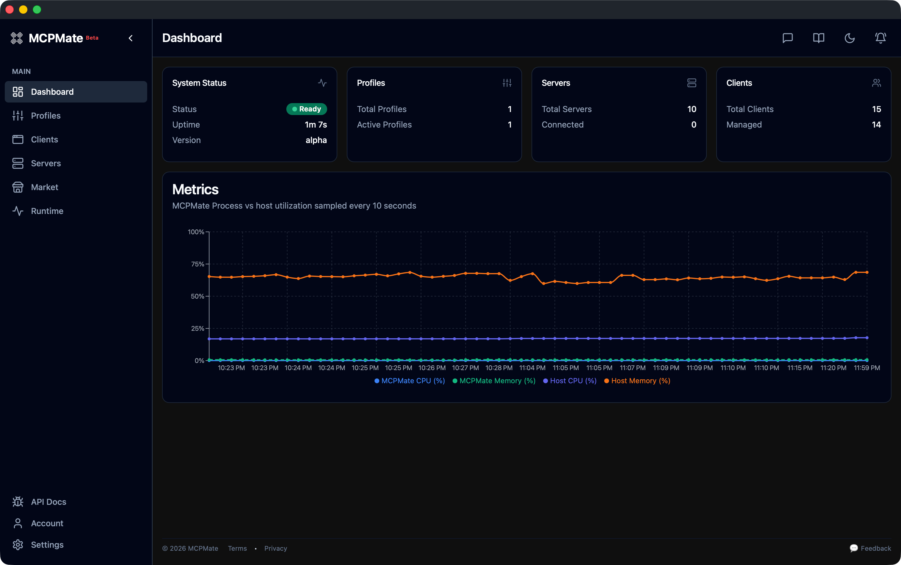Viewport: 901px width, 565px height.
Task: Open the feedback chat icon in the header
Action: (787, 38)
